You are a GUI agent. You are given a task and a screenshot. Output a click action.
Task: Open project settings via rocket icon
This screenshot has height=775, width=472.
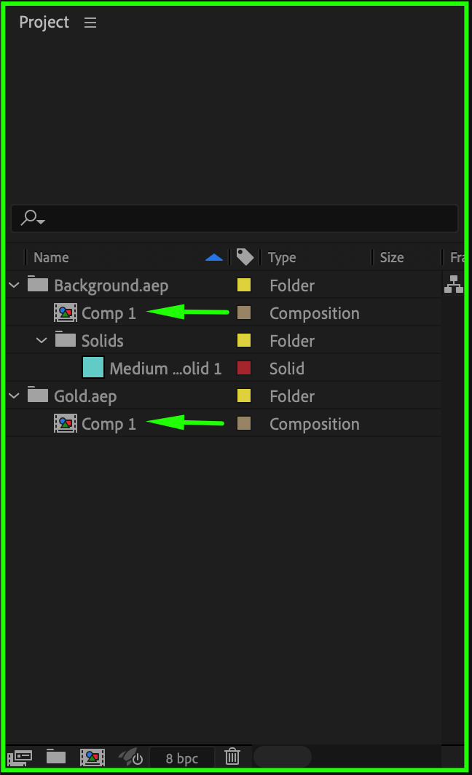pos(130,758)
